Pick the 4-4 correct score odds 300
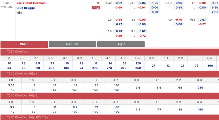219x120 pixels. tap(210, 66)
